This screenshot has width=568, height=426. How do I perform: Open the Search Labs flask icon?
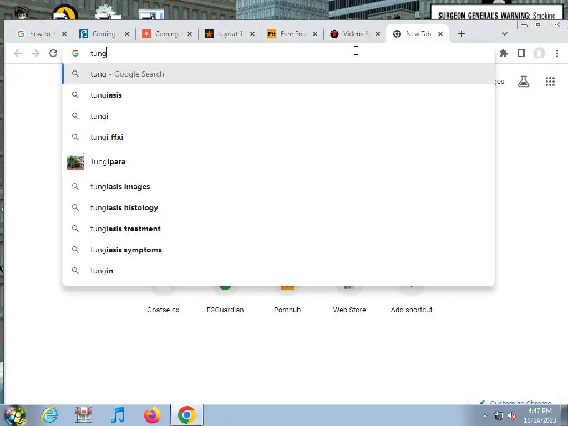click(x=524, y=82)
